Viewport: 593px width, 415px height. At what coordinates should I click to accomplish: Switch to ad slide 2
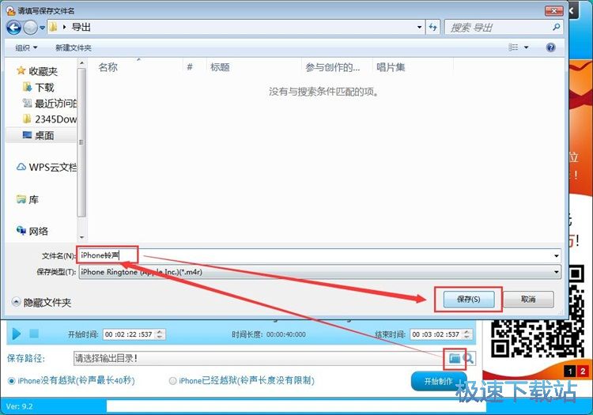point(583,372)
